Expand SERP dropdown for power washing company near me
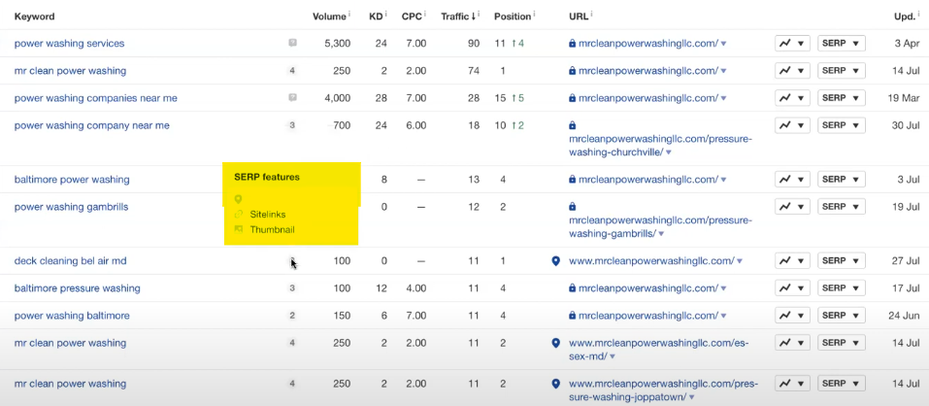 pos(842,125)
